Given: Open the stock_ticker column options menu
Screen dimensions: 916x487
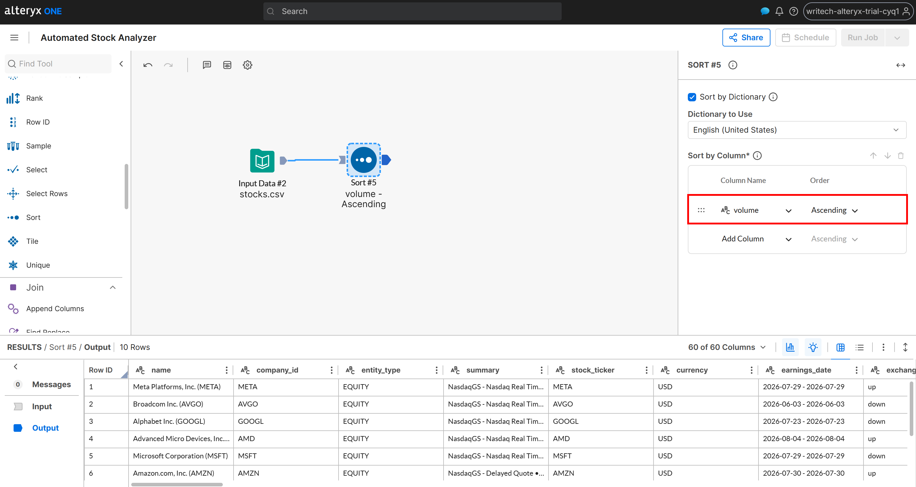Looking at the screenshot, I should click(646, 370).
